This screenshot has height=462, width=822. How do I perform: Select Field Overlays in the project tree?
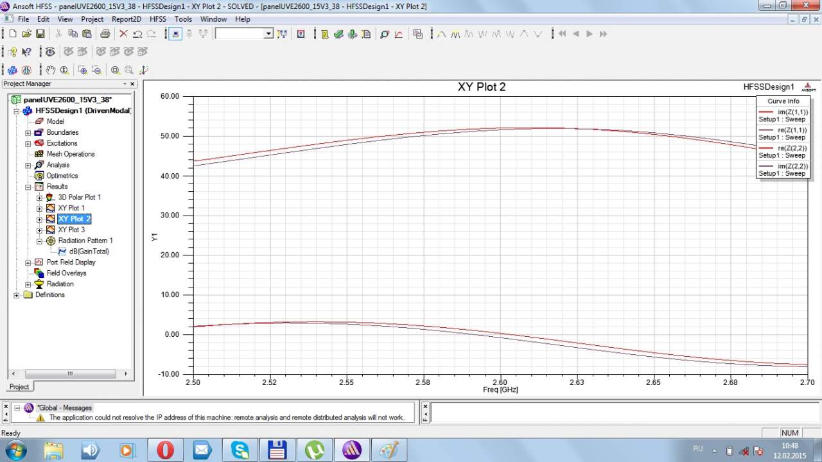coord(66,273)
